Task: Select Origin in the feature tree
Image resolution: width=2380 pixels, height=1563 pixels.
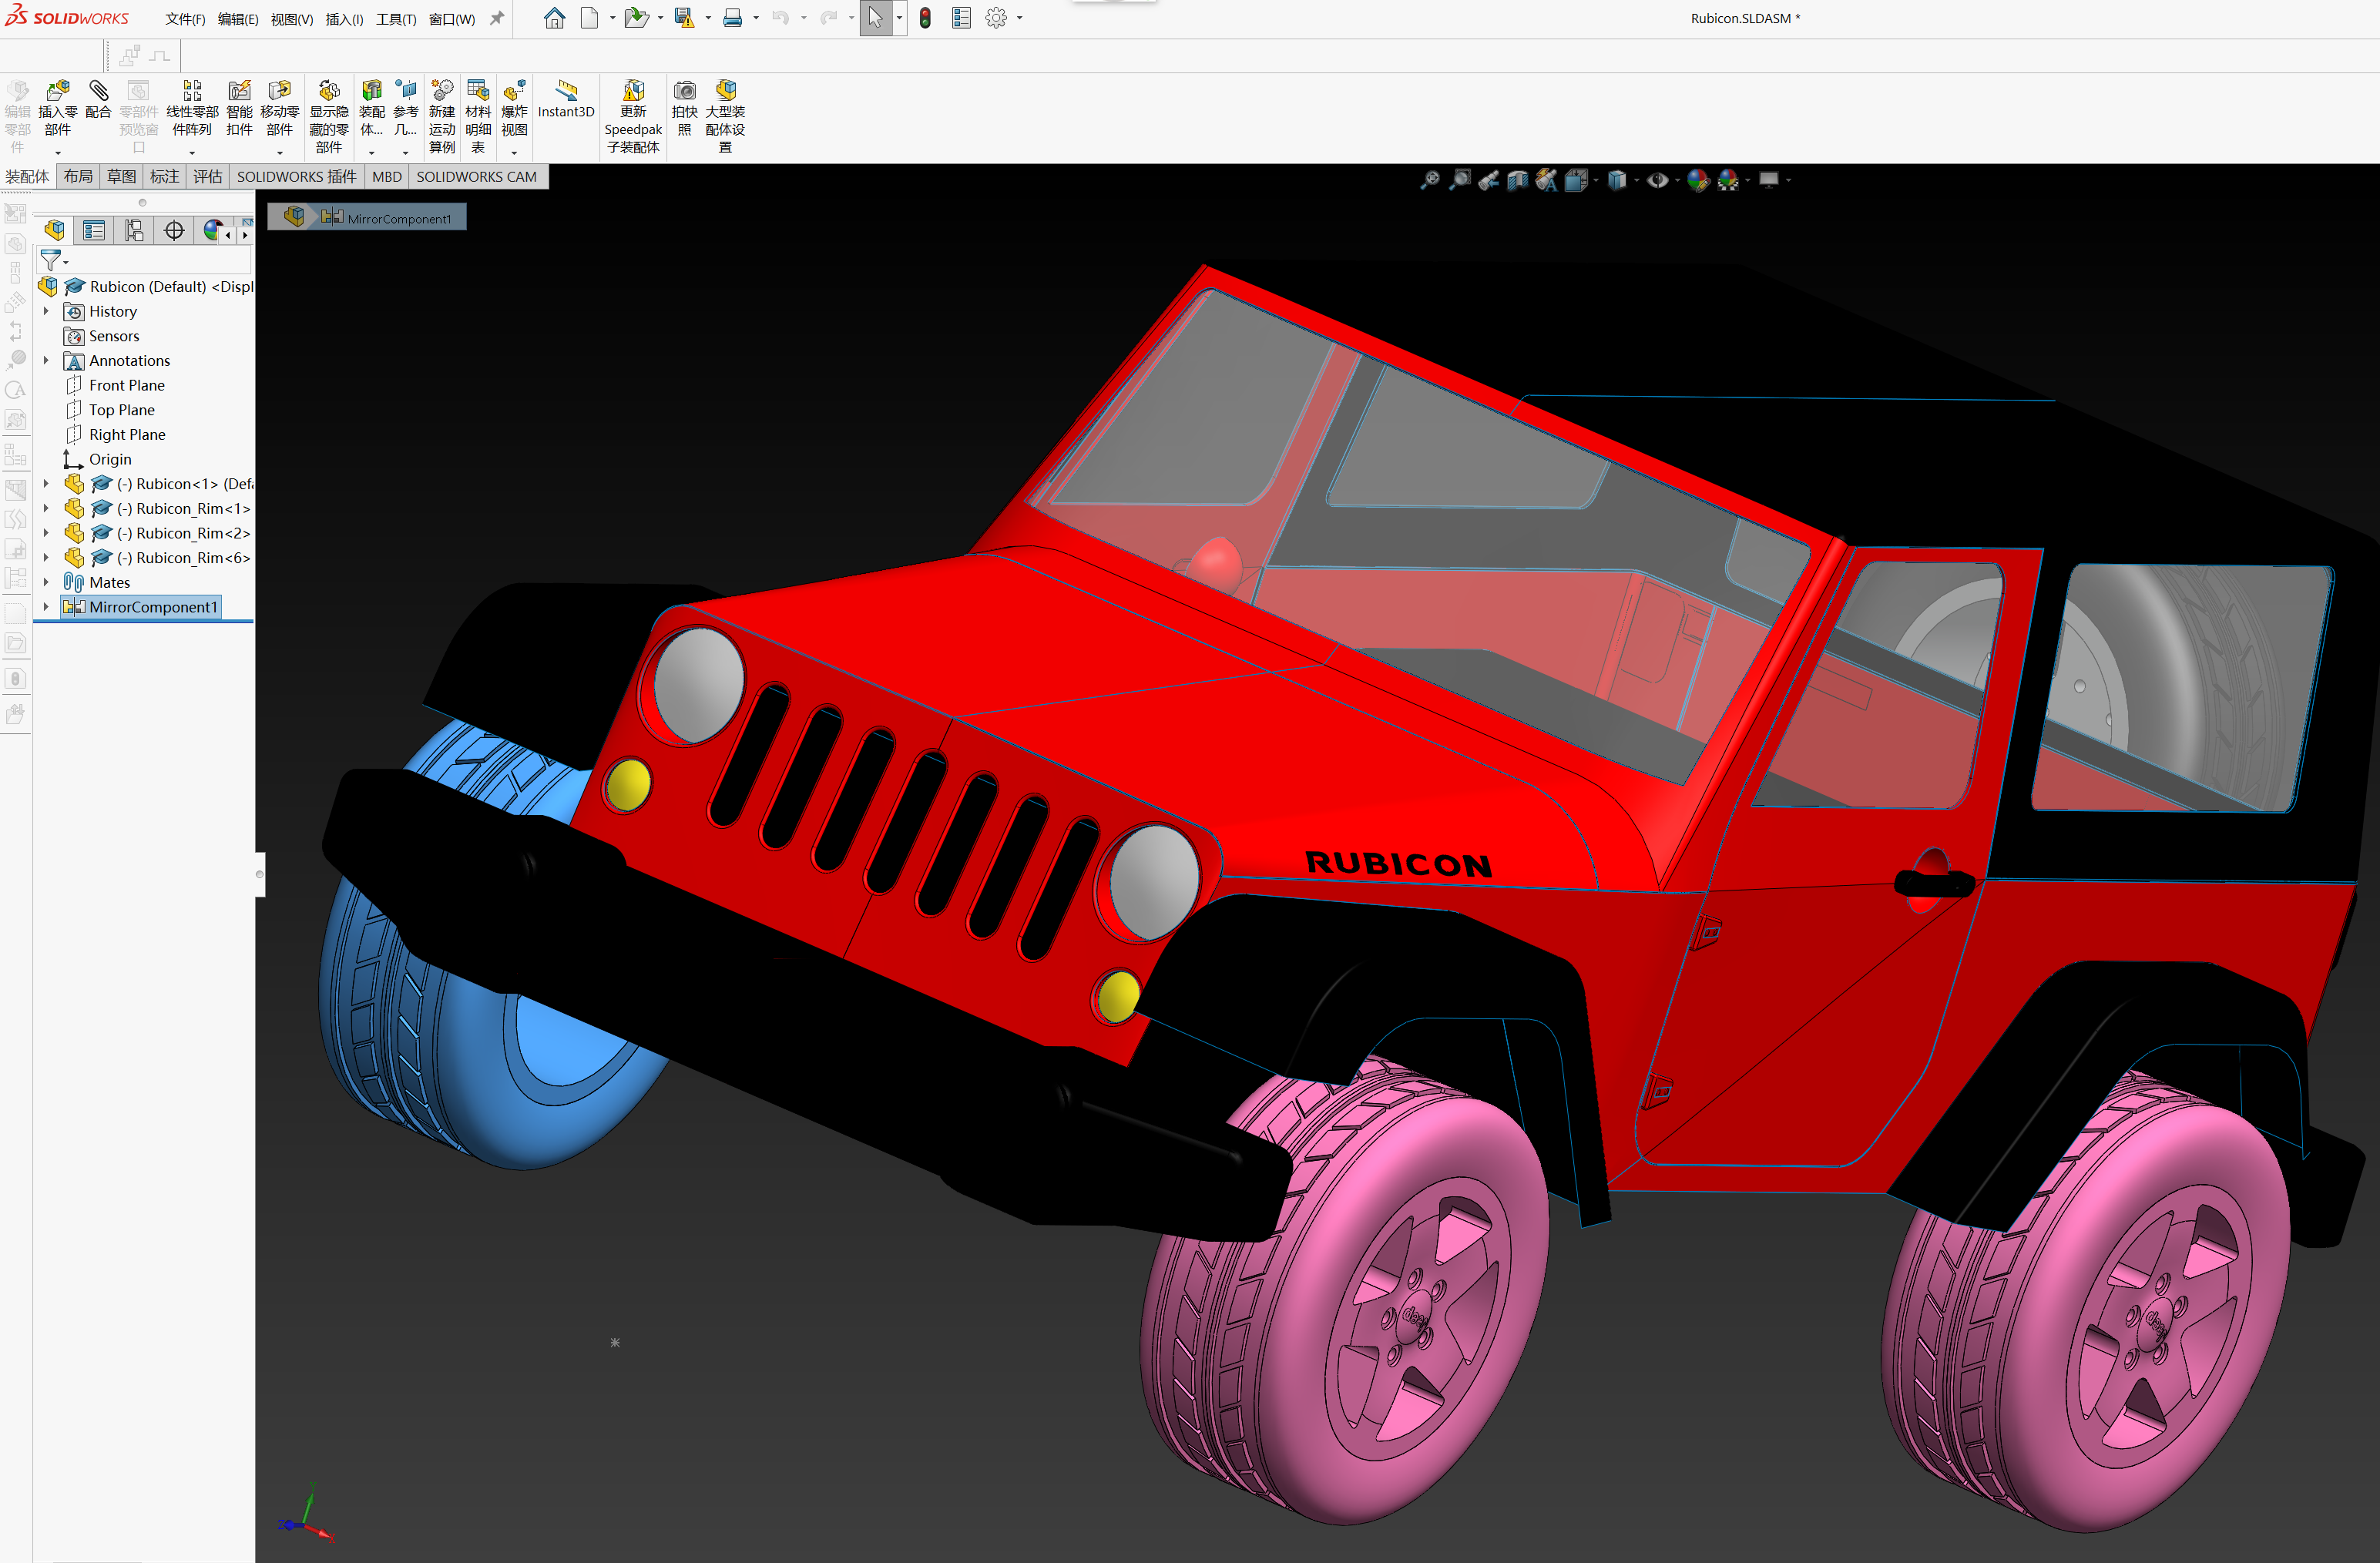Action: (110, 459)
